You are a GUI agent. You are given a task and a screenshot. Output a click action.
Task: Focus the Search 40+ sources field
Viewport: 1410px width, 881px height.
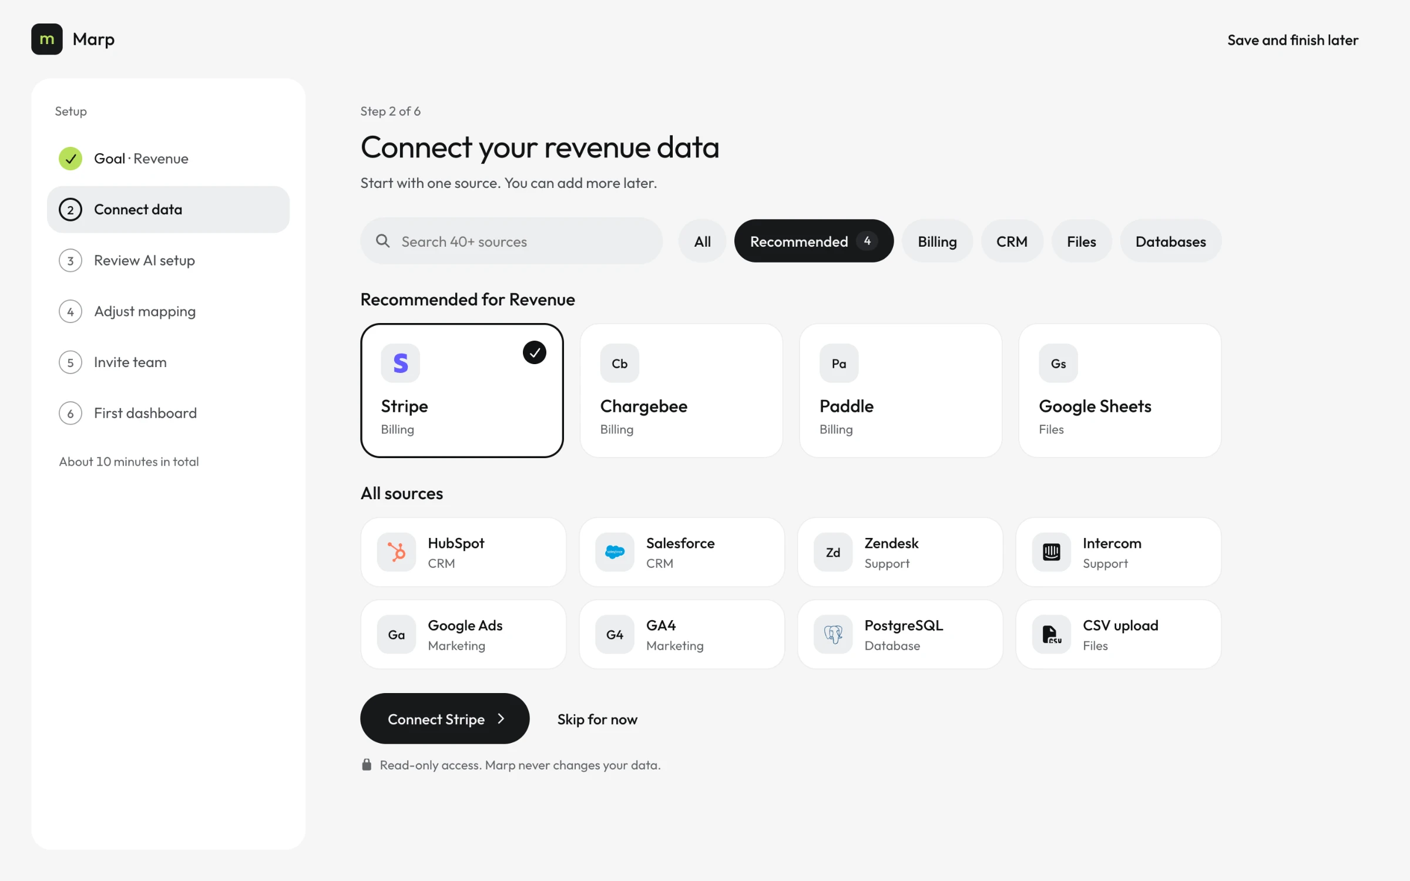511,241
